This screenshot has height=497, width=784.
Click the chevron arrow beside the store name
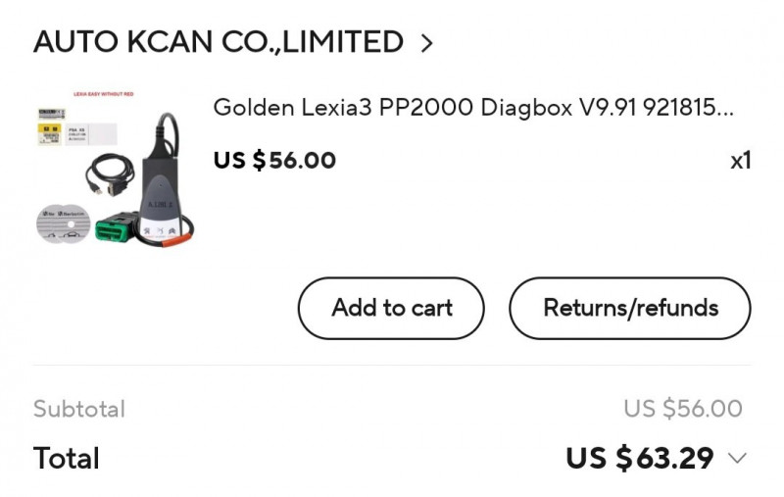pyautogui.click(x=425, y=43)
